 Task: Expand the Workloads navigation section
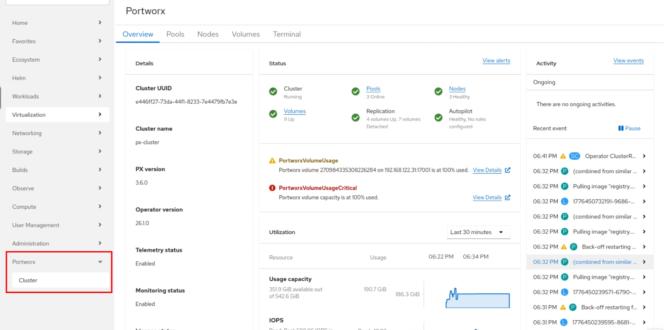click(57, 96)
